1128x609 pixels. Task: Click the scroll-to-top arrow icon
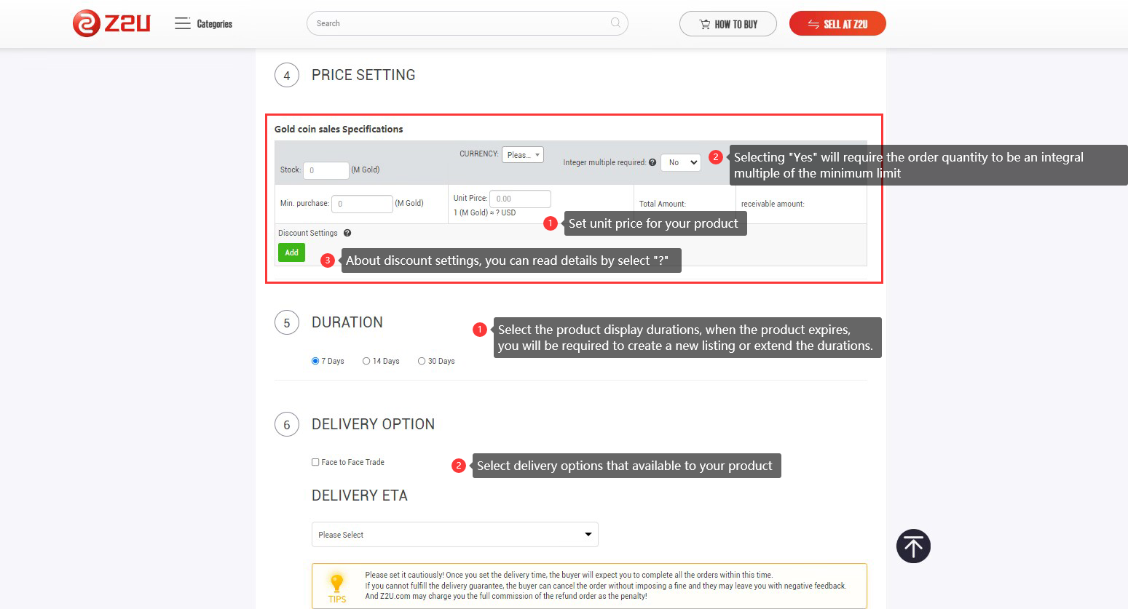(913, 546)
